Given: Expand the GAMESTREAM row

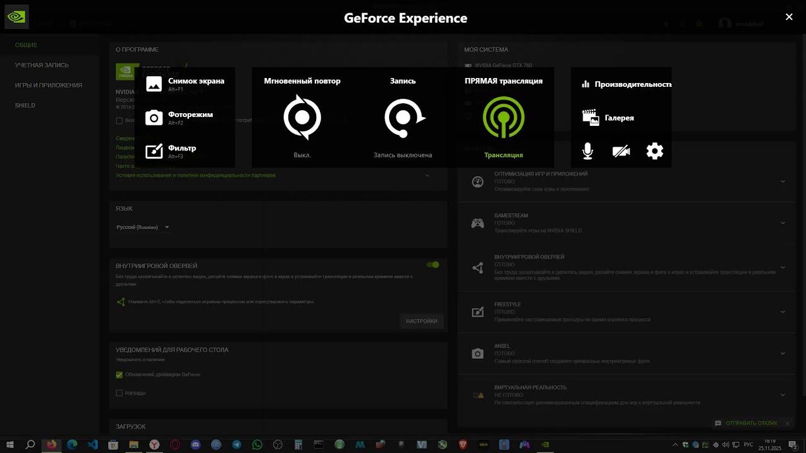Looking at the screenshot, I should click(x=783, y=223).
